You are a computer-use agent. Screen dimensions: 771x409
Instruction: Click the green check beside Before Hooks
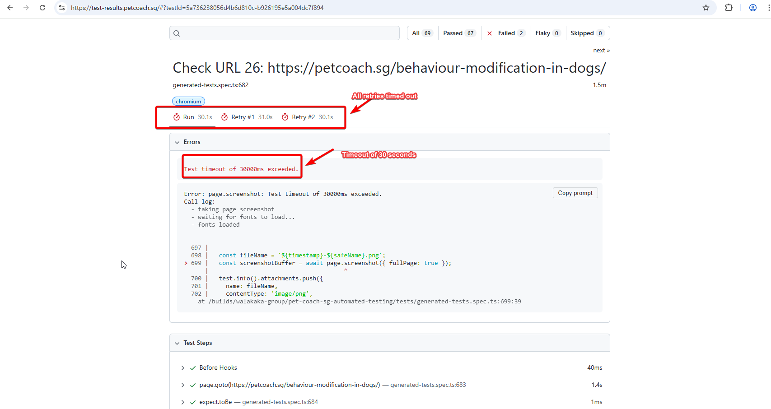pos(193,368)
